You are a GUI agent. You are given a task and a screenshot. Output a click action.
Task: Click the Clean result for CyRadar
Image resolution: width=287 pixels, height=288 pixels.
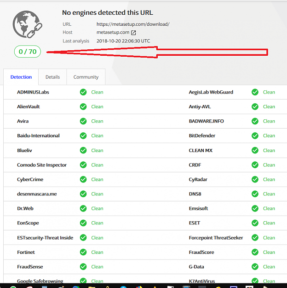tap(269, 179)
